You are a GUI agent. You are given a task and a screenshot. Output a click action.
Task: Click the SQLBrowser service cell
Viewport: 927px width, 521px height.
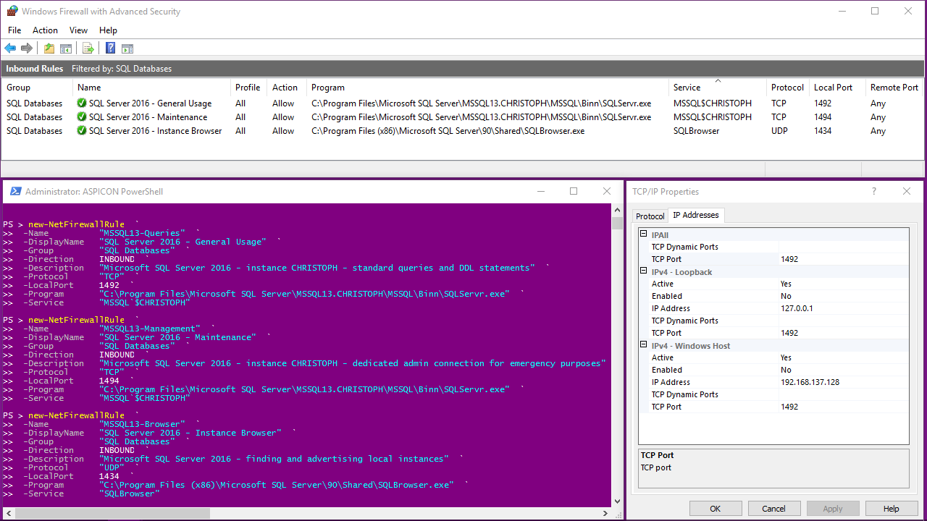coord(696,131)
